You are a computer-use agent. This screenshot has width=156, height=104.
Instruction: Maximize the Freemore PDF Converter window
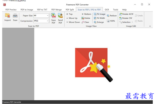click(x=142, y=5)
